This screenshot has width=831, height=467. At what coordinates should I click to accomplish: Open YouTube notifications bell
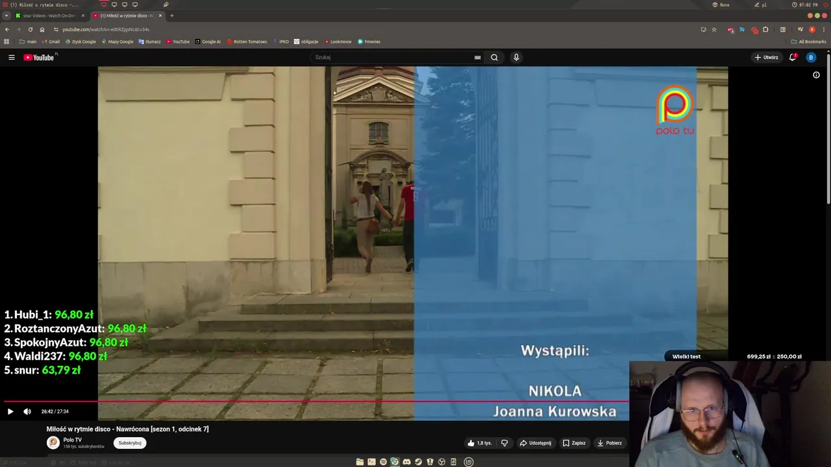(792, 57)
